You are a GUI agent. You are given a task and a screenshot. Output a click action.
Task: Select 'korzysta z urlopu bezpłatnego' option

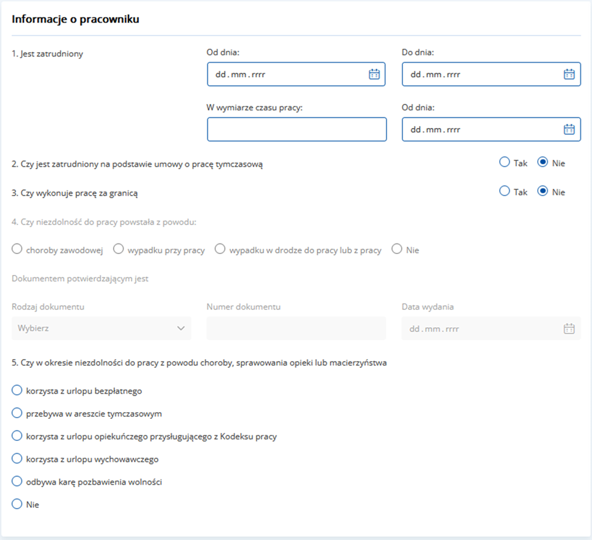17,390
